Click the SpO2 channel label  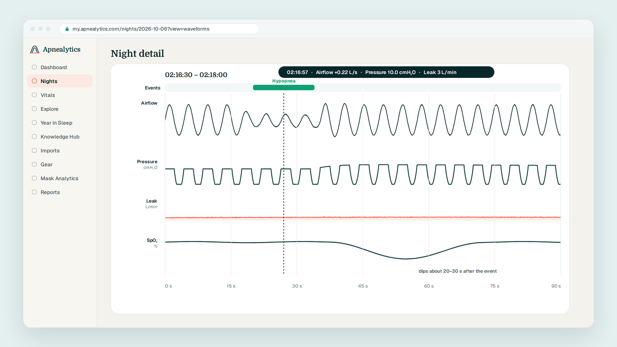152,241
